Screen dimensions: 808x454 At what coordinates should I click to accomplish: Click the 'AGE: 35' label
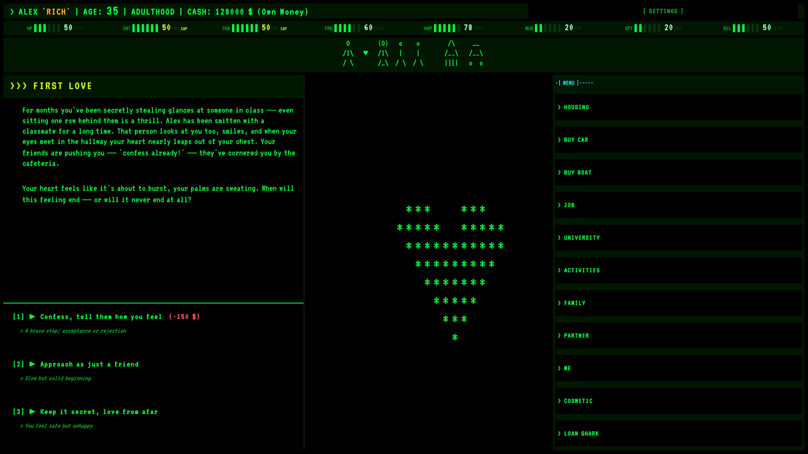point(101,11)
